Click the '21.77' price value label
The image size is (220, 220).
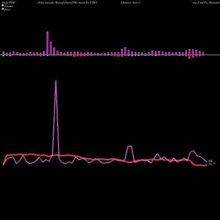(212, 164)
